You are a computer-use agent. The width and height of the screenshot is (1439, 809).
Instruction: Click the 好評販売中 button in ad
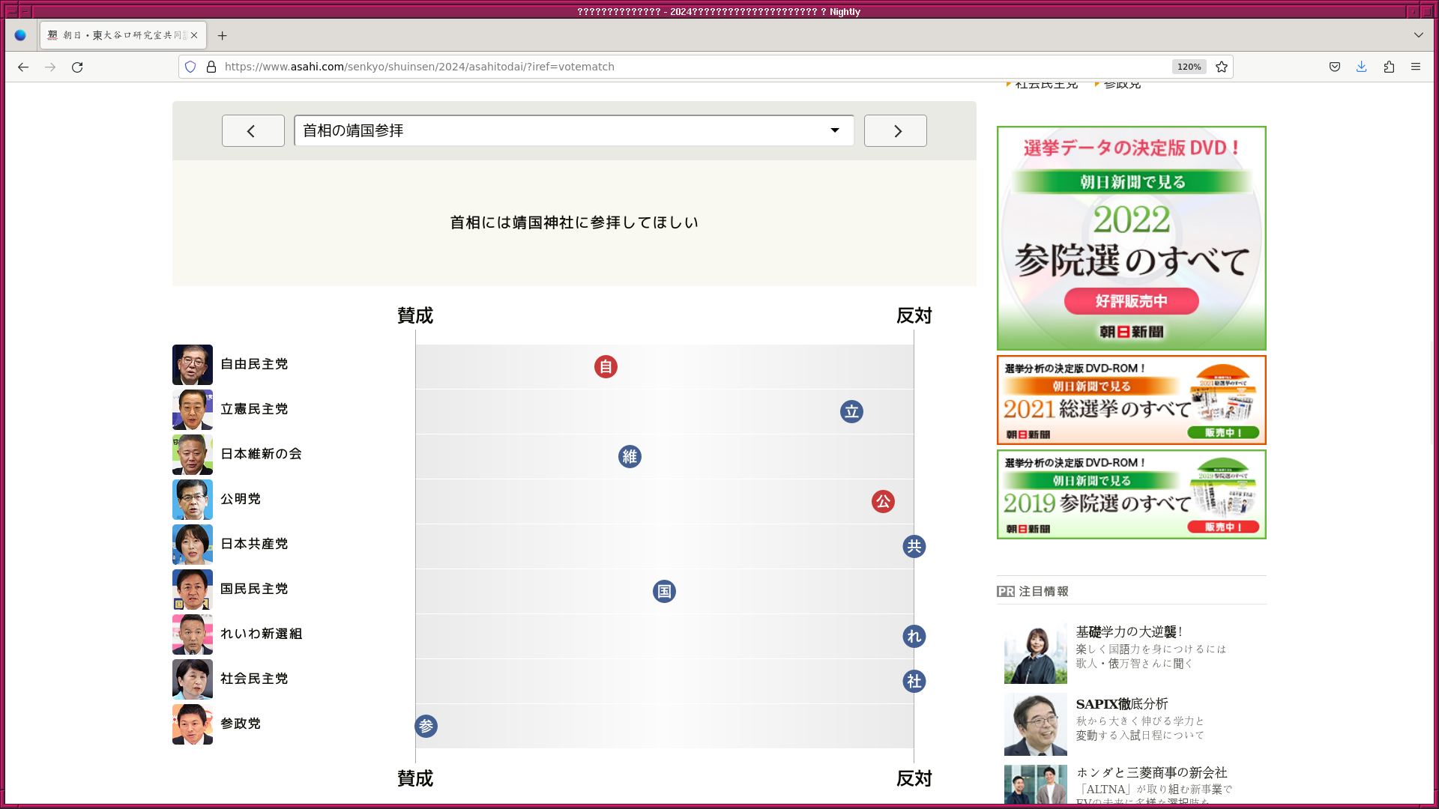click(x=1132, y=301)
